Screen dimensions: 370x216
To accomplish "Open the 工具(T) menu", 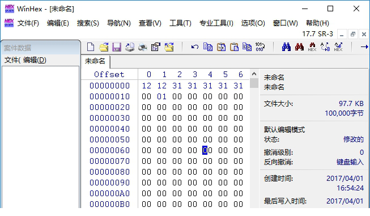I will [x=180, y=23].
